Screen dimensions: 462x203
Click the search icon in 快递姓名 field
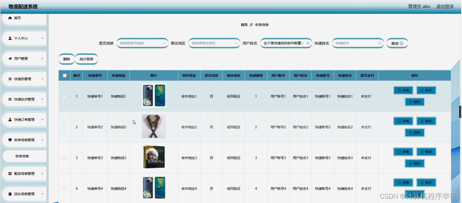pos(379,43)
